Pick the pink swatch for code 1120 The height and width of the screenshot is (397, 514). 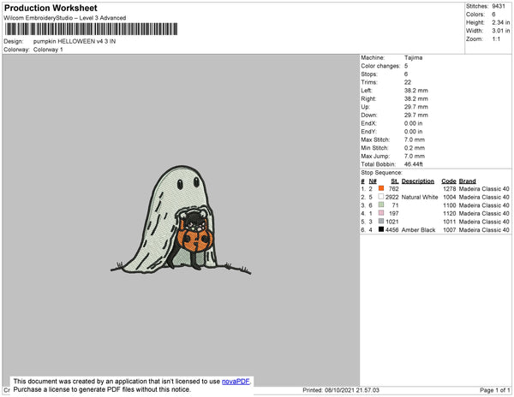pos(381,213)
